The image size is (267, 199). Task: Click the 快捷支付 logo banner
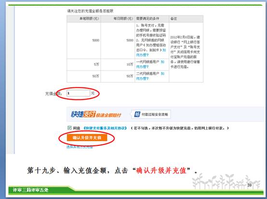(x=96, y=114)
